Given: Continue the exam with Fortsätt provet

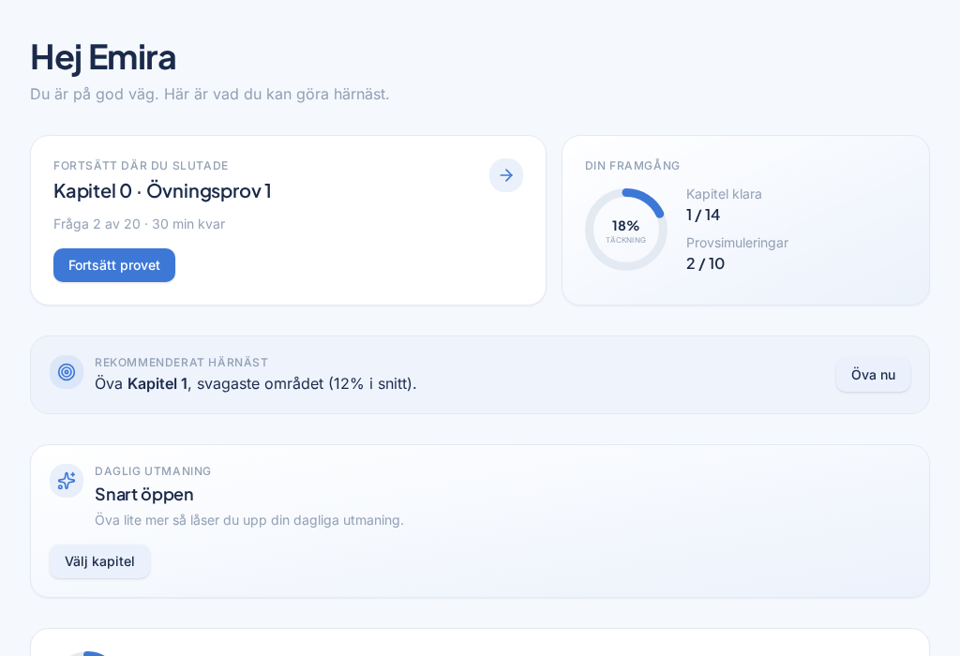Looking at the screenshot, I should pos(114,265).
